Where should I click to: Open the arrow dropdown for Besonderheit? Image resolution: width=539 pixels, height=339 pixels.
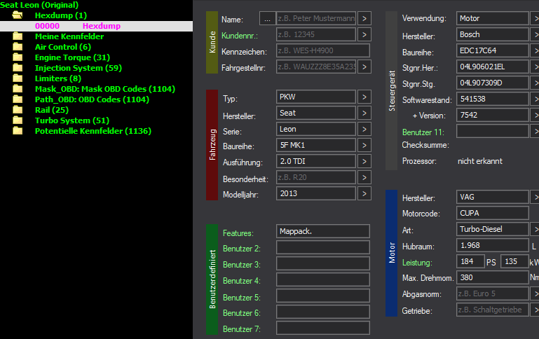point(364,178)
